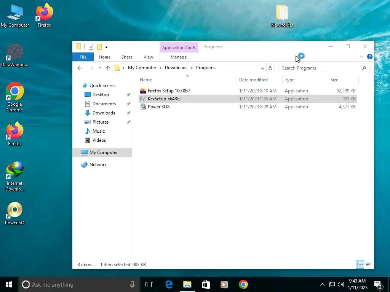
Task: Click the Forward navigation arrow
Action: pyautogui.click(x=91, y=68)
